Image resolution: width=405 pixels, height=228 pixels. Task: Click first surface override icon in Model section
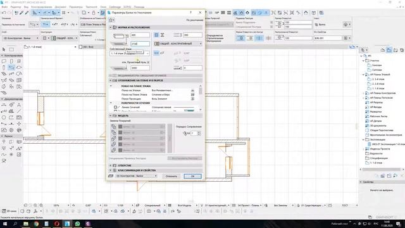pyautogui.click(x=113, y=127)
